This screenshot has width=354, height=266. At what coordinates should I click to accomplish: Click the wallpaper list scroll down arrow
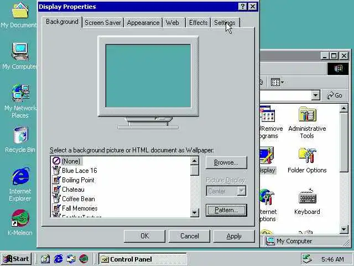194,212
